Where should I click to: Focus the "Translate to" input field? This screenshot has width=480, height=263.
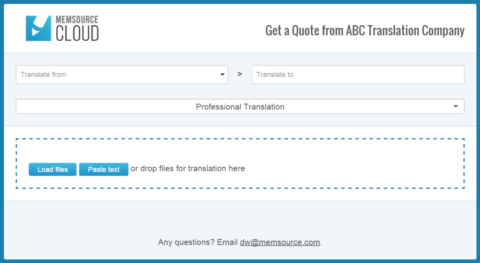click(x=358, y=75)
